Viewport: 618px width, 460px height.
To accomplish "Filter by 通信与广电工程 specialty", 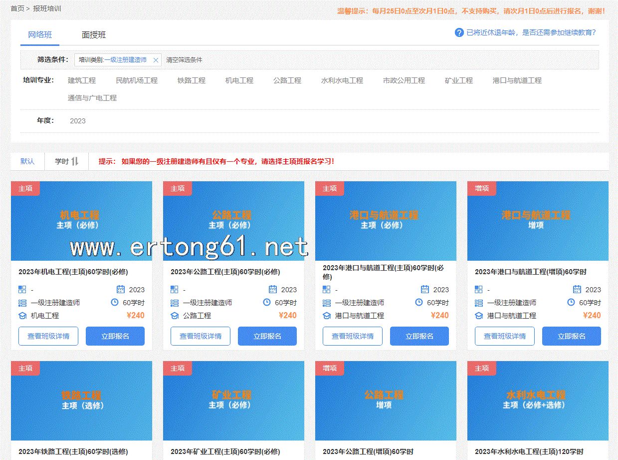I will (x=92, y=98).
